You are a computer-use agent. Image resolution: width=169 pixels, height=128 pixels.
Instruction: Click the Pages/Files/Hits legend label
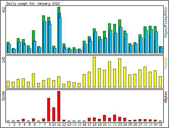166,22
